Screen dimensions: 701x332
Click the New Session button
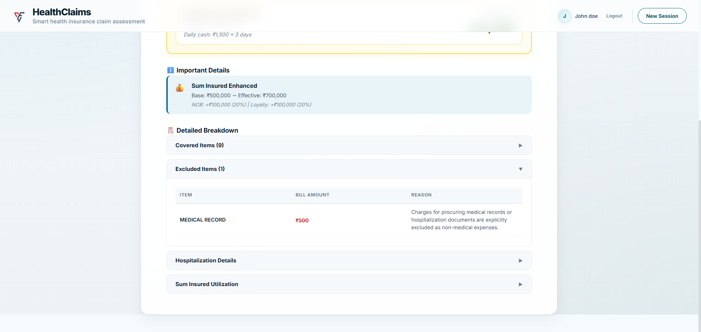pos(662,16)
